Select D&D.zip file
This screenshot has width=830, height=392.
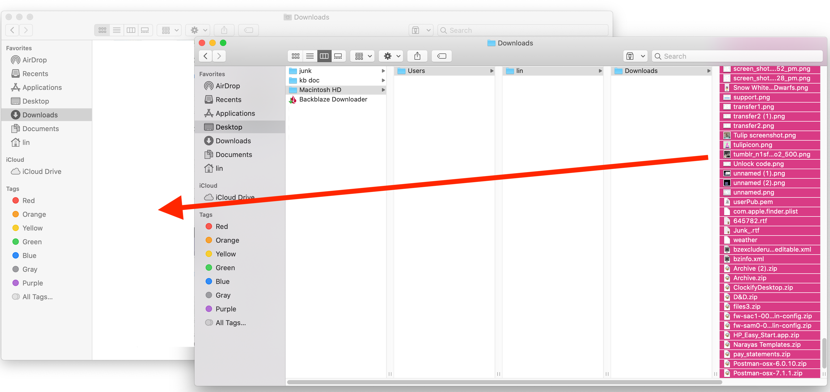coord(770,297)
